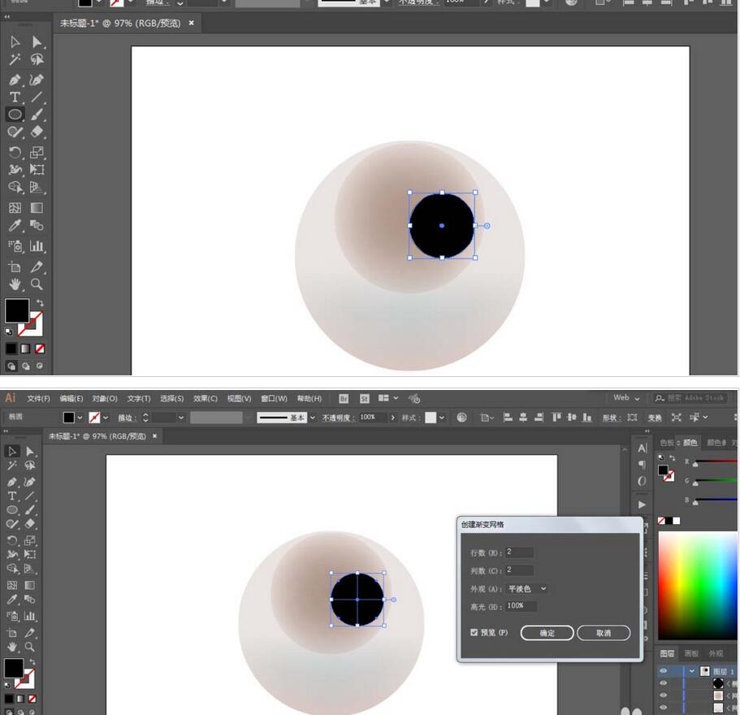This screenshot has height=715, width=740.
Task: Open the Web workspace dropdown
Action: pyautogui.click(x=626, y=398)
